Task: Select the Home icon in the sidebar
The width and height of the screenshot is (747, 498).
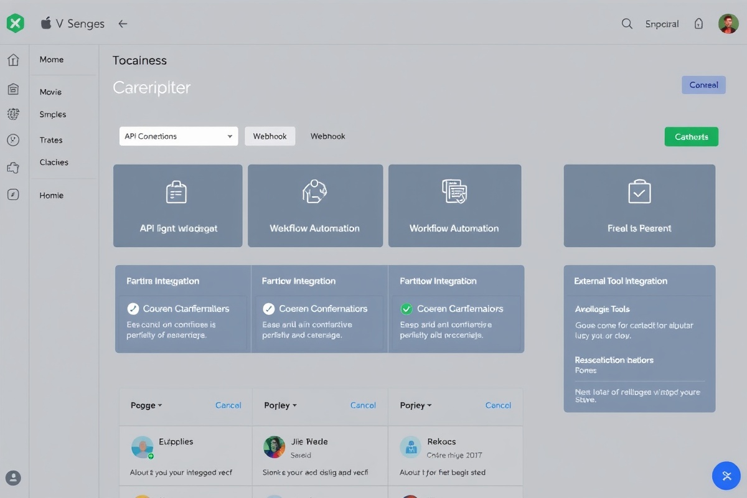Action: [x=13, y=60]
